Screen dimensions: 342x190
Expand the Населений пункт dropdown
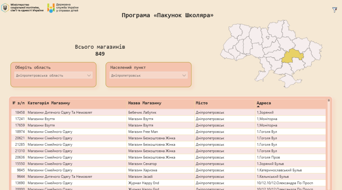click(x=148, y=75)
